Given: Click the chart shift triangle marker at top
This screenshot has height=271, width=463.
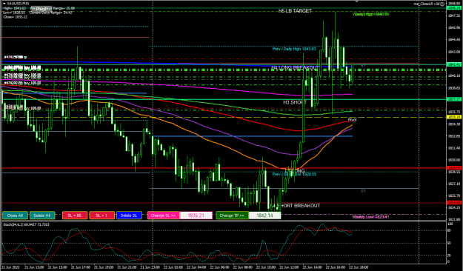Looking at the screenshot, I should click(357, 1).
